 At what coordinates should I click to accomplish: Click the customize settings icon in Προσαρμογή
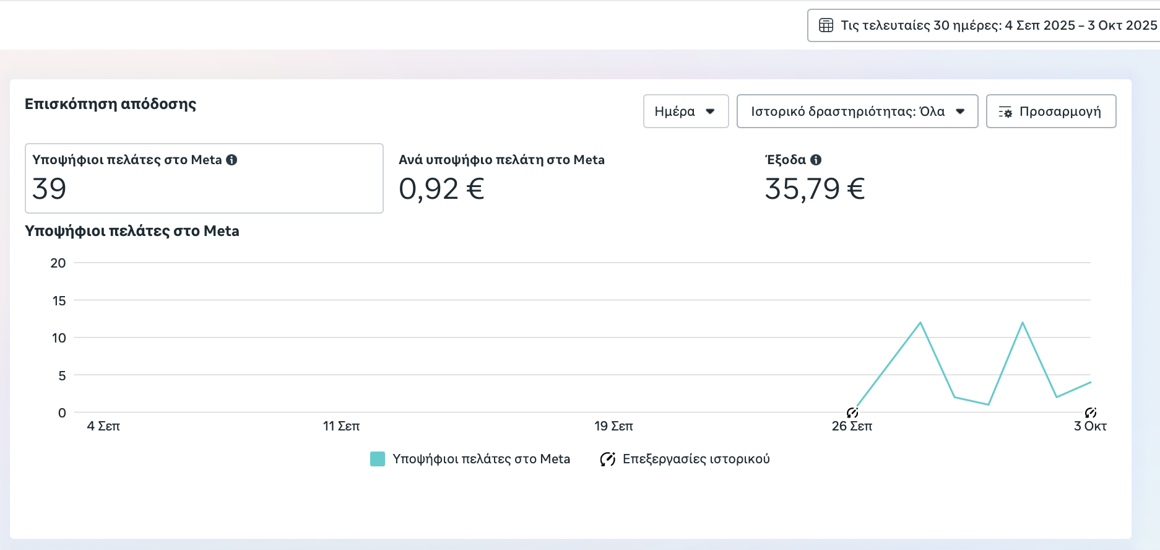(x=1005, y=112)
